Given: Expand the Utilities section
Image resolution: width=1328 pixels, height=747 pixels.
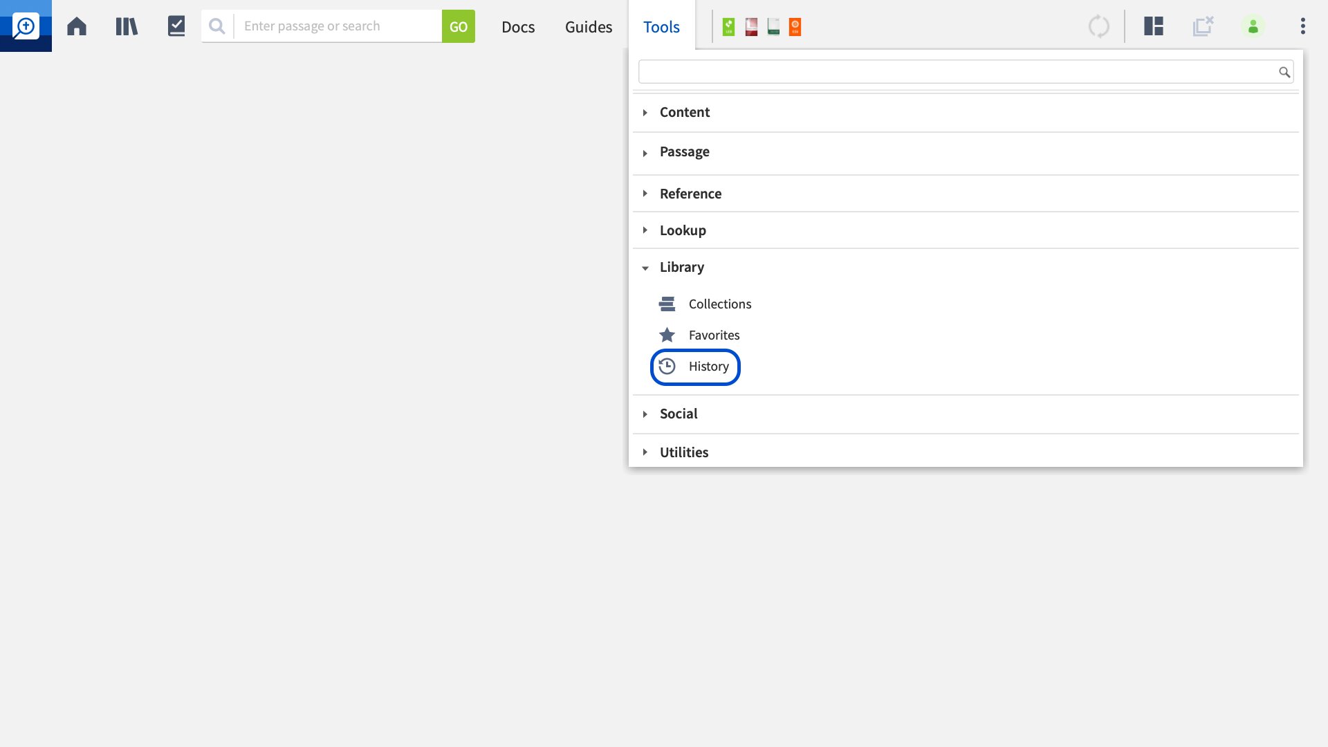Looking at the screenshot, I should point(966,452).
